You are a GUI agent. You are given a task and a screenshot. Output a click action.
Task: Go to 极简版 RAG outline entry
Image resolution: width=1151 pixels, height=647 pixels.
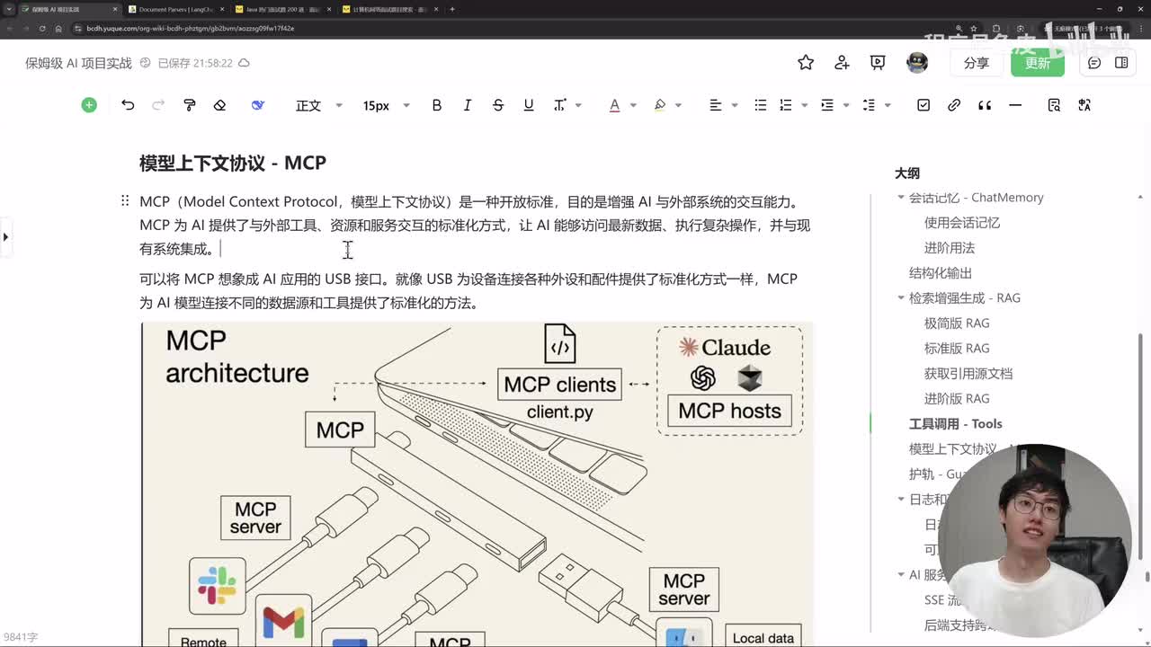pos(957,323)
